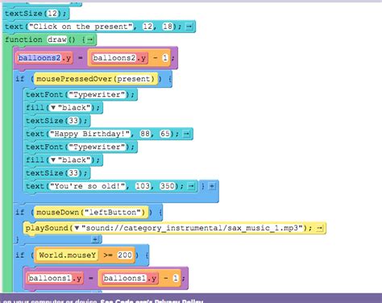Edit the 65 y-coordinate of "Happy Birthday!"
Viewport: 382px width, 303px height.
point(165,134)
